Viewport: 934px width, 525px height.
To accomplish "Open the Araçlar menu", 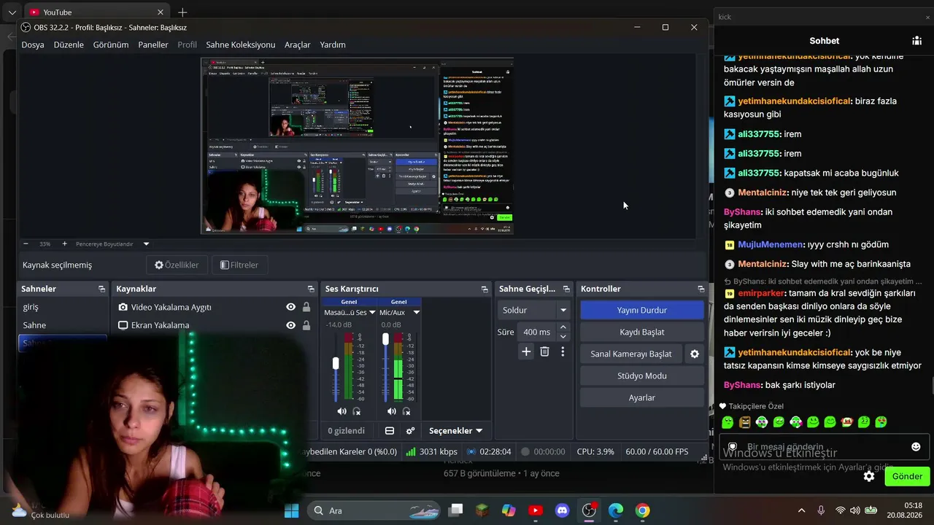I will (x=298, y=44).
